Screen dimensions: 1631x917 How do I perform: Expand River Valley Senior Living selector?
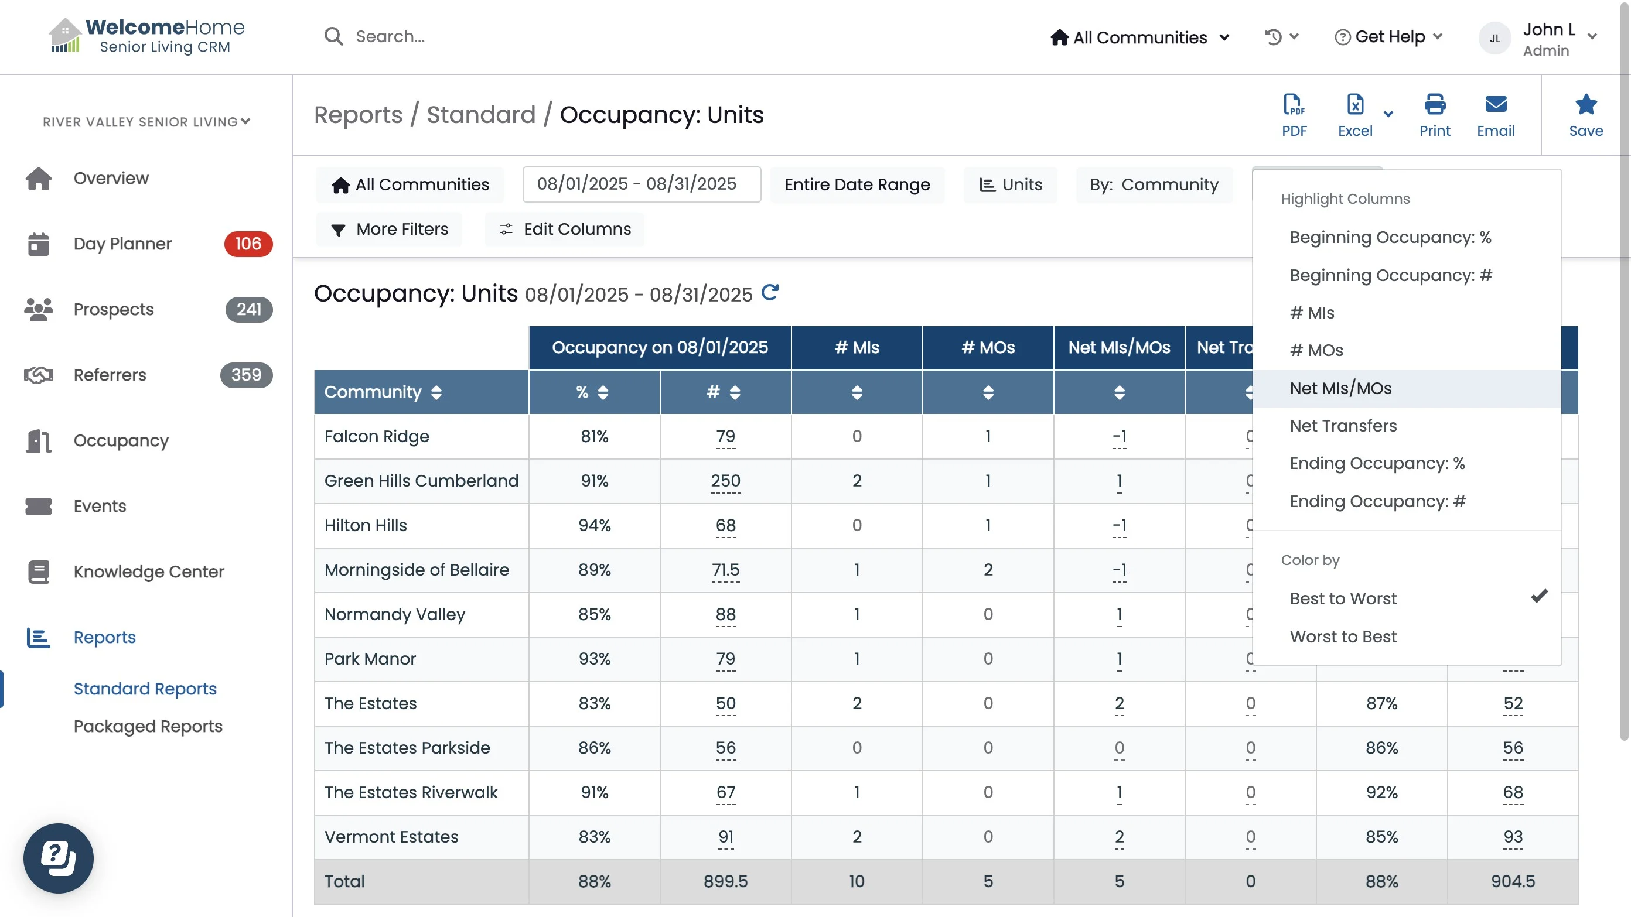click(x=146, y=122)
